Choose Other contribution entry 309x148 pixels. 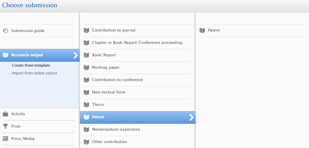[x=109, y=142]
